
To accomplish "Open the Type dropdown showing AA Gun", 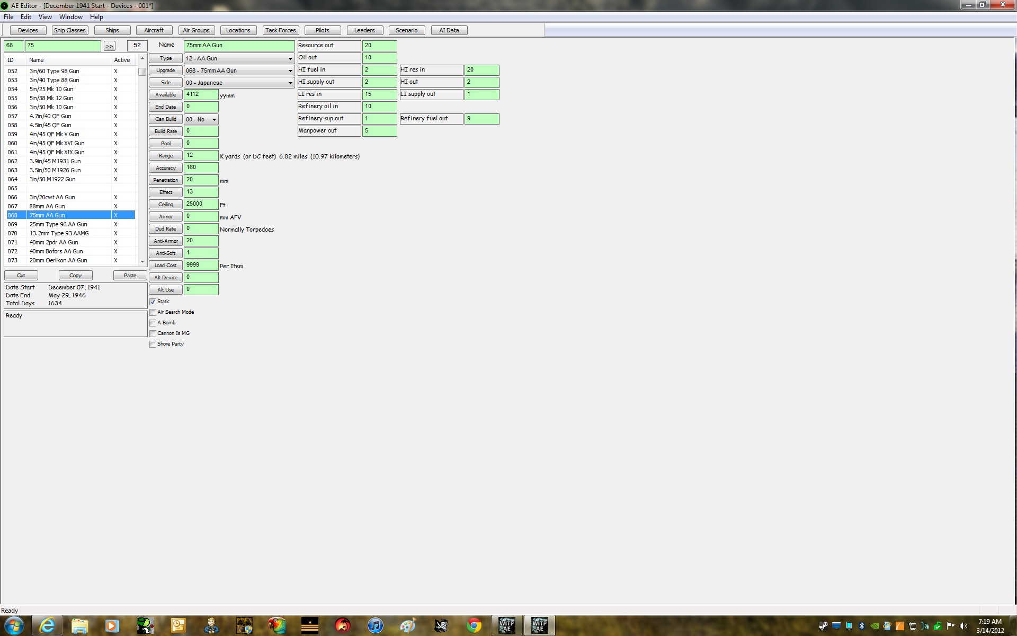I will [239, 58].
